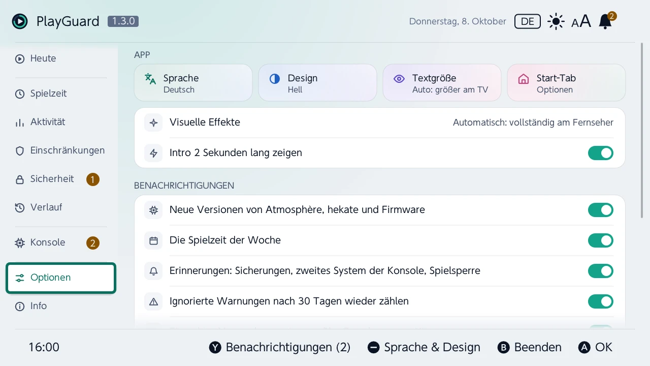Click the warning triangle icon beside Ignorierte Warnungen
The width and height of the screenshot is (650, 366).
pyautogui.click(x=154, y=301)
